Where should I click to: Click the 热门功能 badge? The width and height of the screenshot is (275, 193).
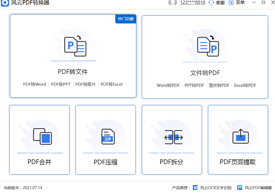(126, 19)
